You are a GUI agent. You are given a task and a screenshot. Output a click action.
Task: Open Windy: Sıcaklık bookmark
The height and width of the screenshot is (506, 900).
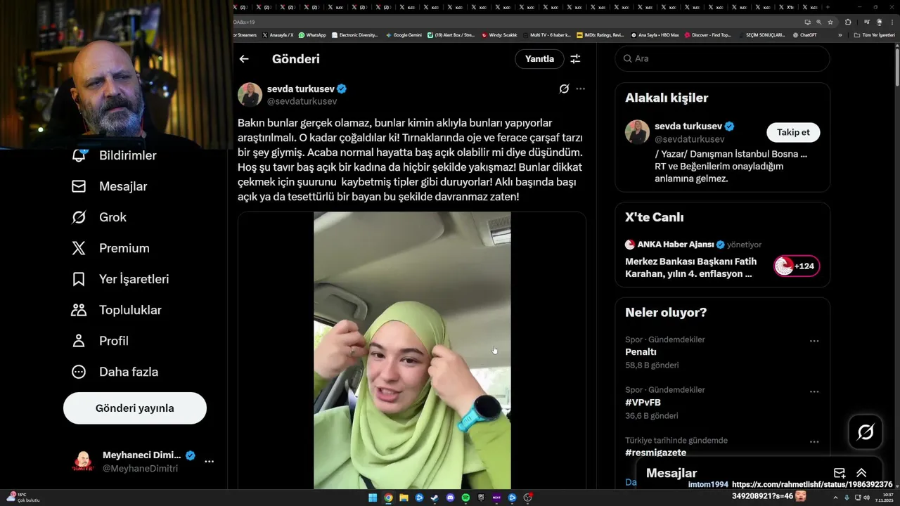click(499, 34)
